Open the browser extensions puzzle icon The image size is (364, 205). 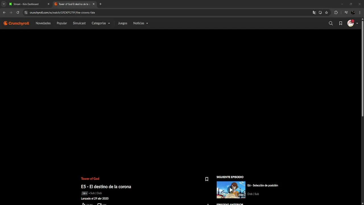coord(336,13)
